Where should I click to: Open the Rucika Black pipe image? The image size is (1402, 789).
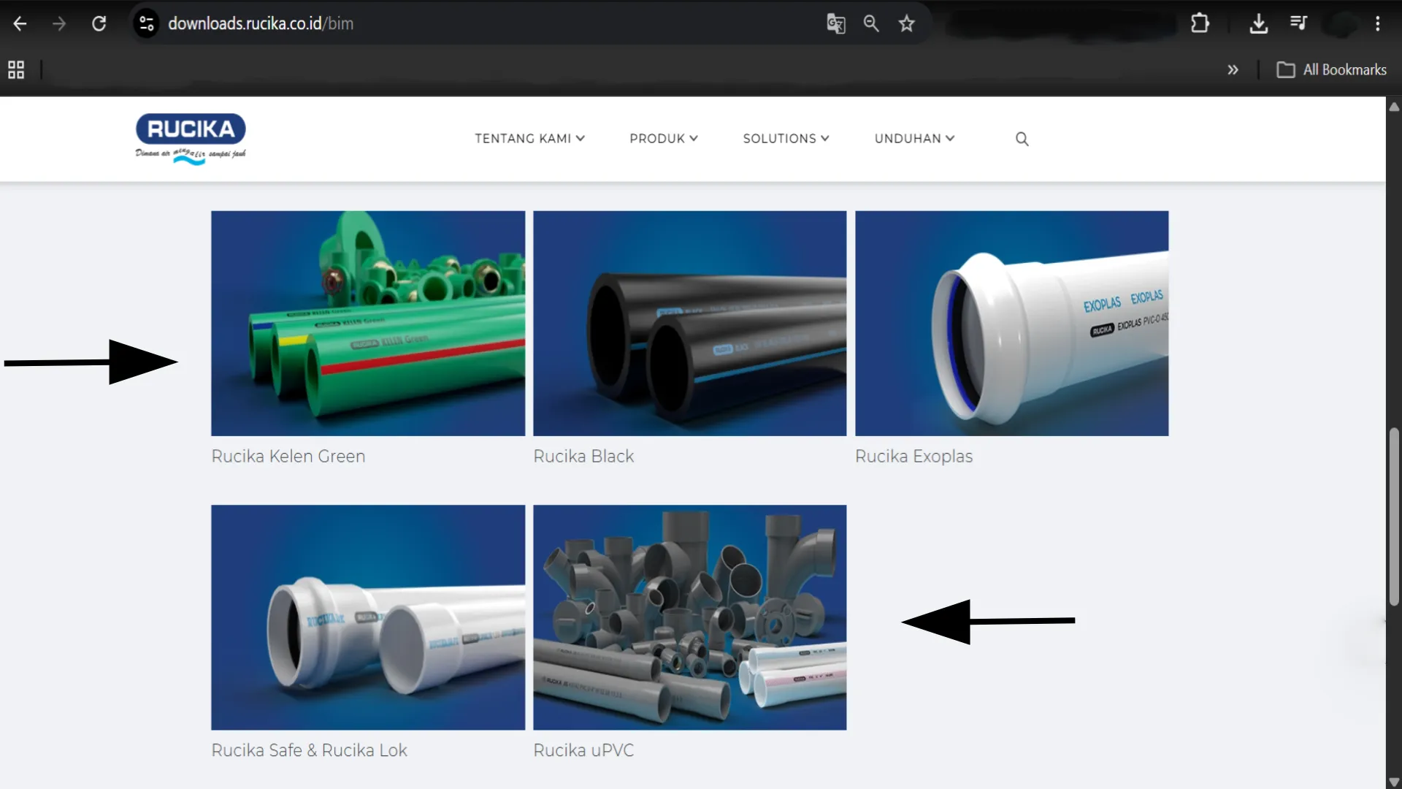689,324
